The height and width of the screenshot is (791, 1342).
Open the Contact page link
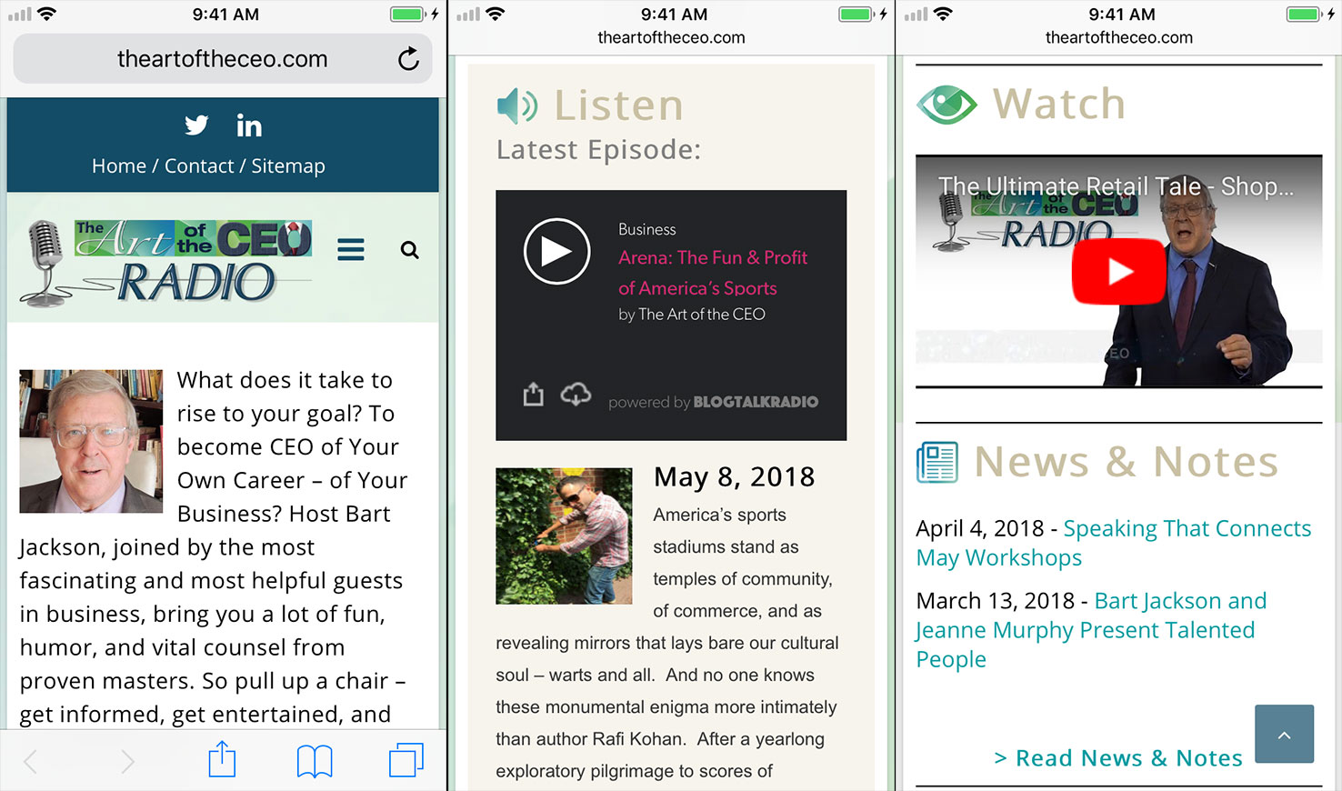[x=199, y=166]
